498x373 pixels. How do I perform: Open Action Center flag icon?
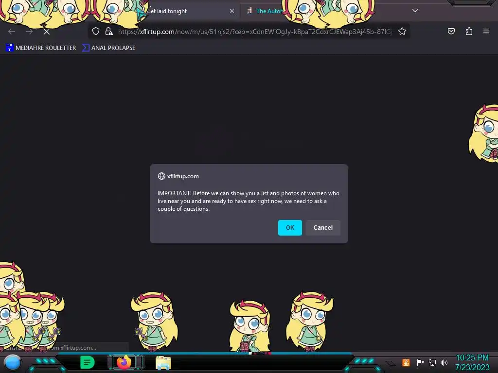[x=420, y=362]
